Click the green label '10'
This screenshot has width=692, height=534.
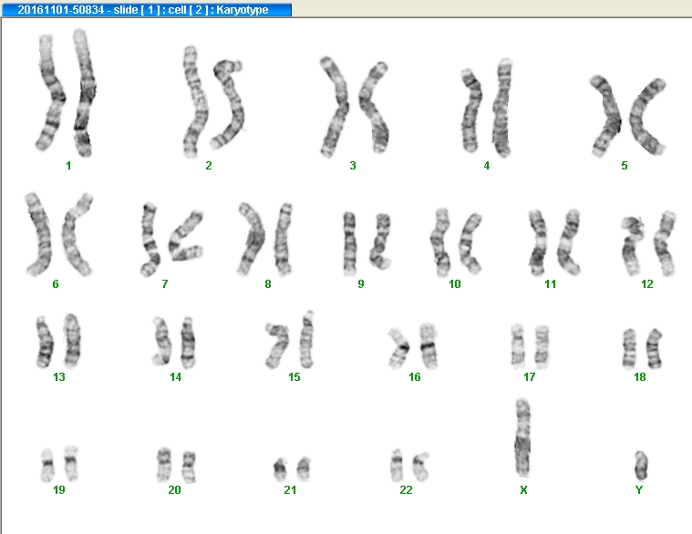point(455,284)
